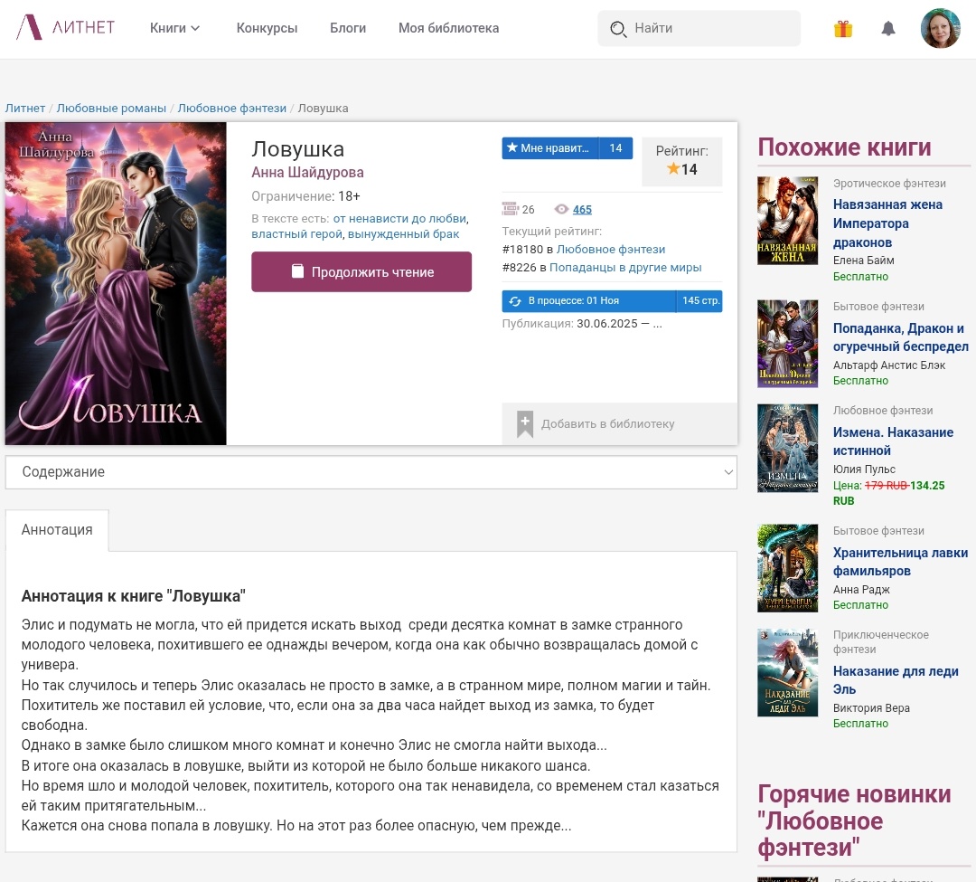Open Блоги in the top menu

[x=348, y=28]
